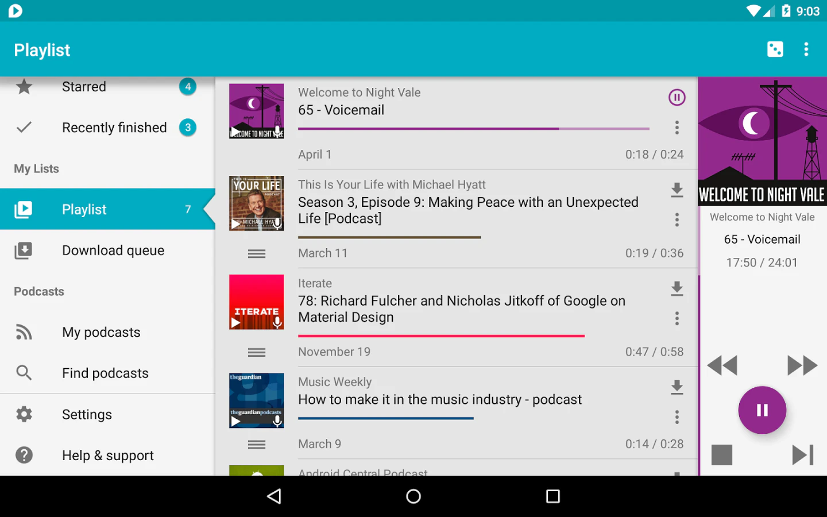Viewport: 827px width, 517px height.
Task: Click the Starred count badge 4
Action: click(x=188, y=87)
